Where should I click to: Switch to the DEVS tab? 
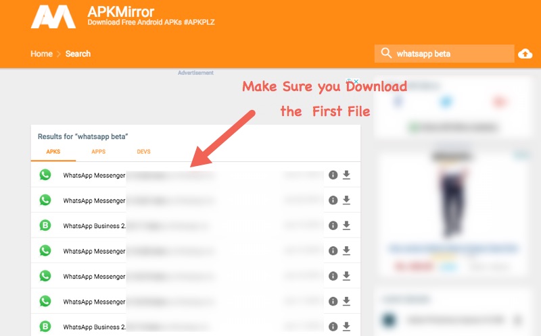click(x=143, y=152)
